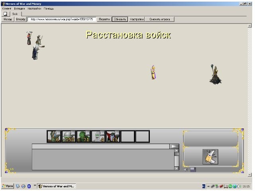Click the split arrows on the 4-unit stack
The image size is (255, 191).
102,133
